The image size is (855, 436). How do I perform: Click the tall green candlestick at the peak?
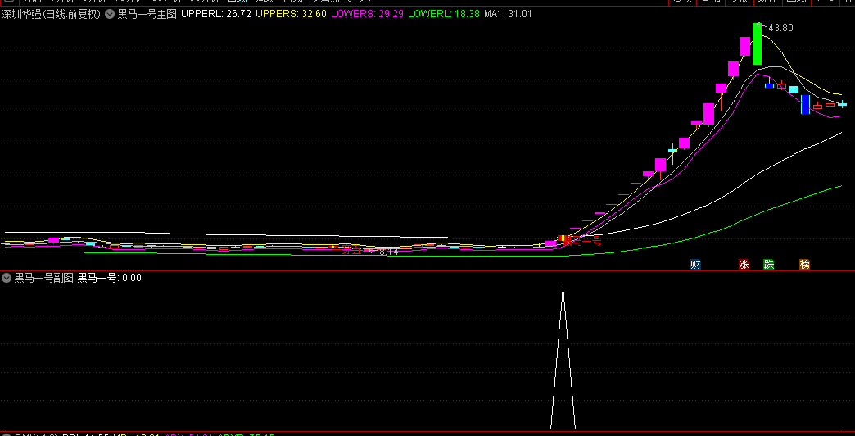pyautogui.click(x=758, y=44)
